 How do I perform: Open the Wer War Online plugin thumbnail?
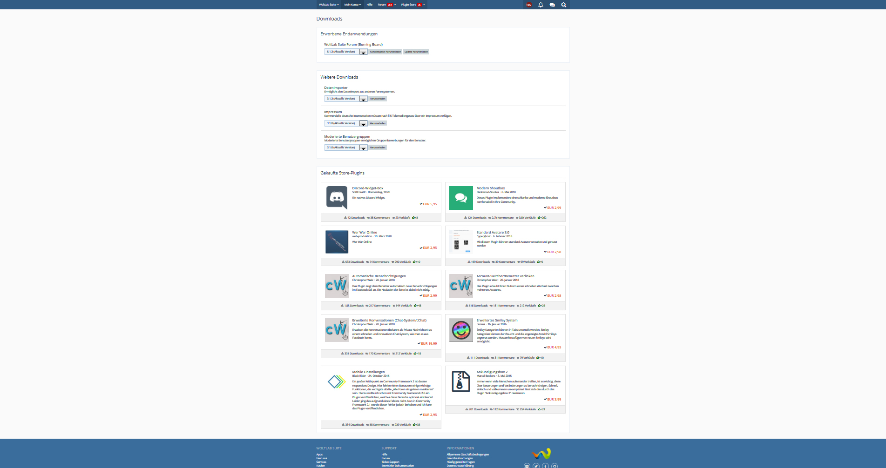337,242
